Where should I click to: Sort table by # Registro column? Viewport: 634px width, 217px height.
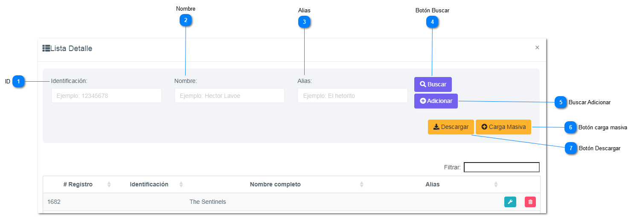pos(78,184)
